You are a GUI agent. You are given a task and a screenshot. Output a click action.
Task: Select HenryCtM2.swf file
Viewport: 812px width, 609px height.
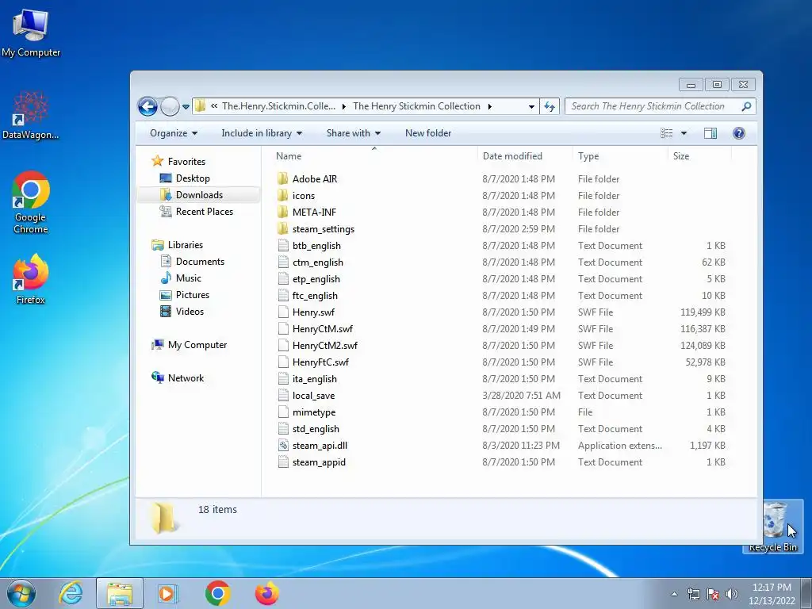pos(324,346)
